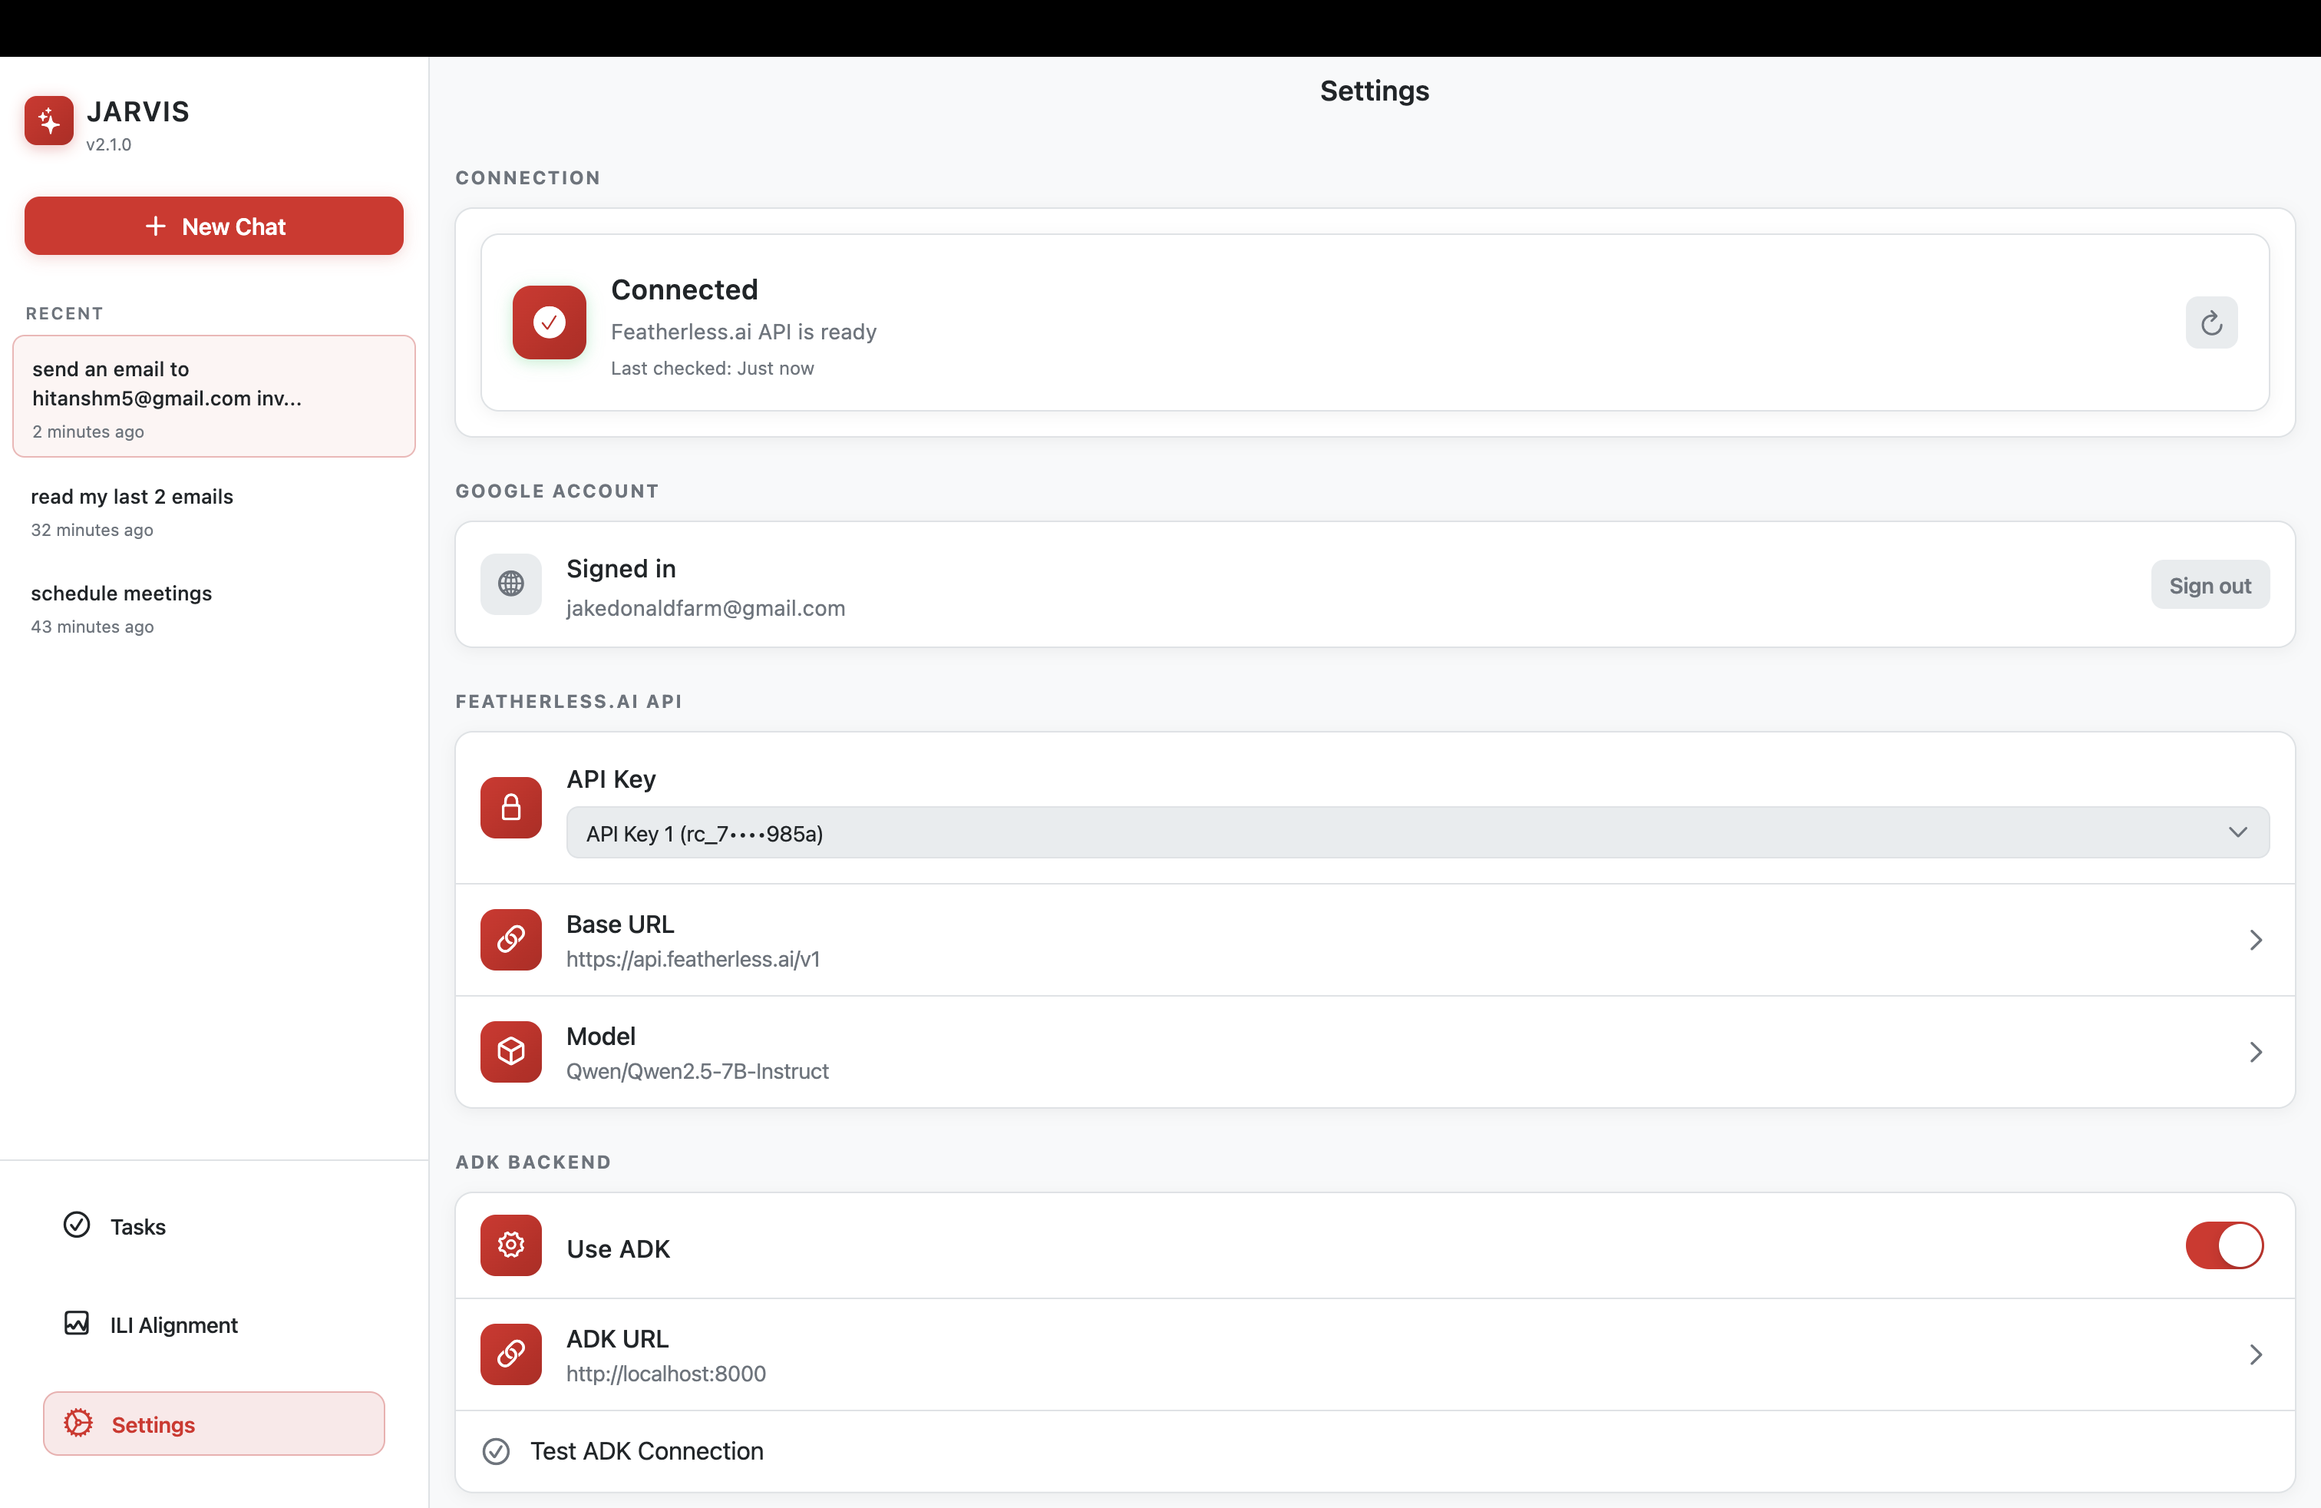Click the globe icon beside Signed in
The height and width of the screenshot is (1508, 2321).
point(510,584)
